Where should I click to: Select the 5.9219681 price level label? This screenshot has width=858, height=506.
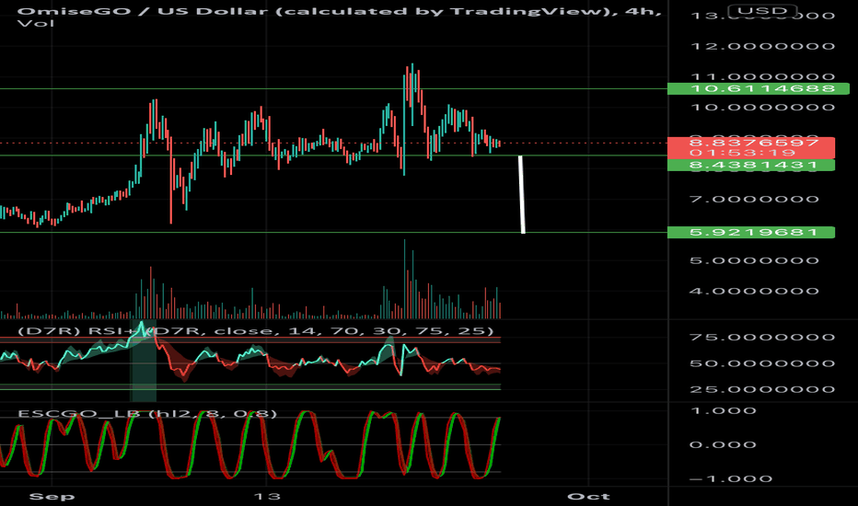click(751, 233)
